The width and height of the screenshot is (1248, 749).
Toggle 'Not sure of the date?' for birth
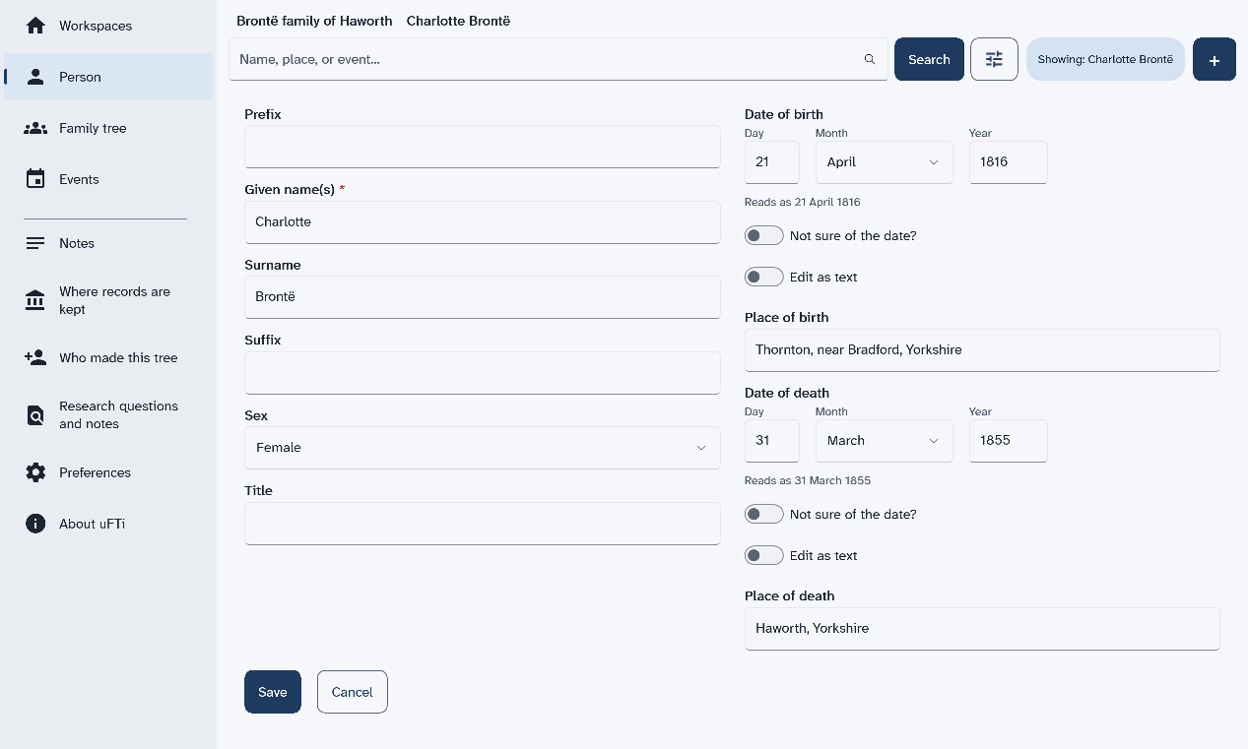click(764, 235)
